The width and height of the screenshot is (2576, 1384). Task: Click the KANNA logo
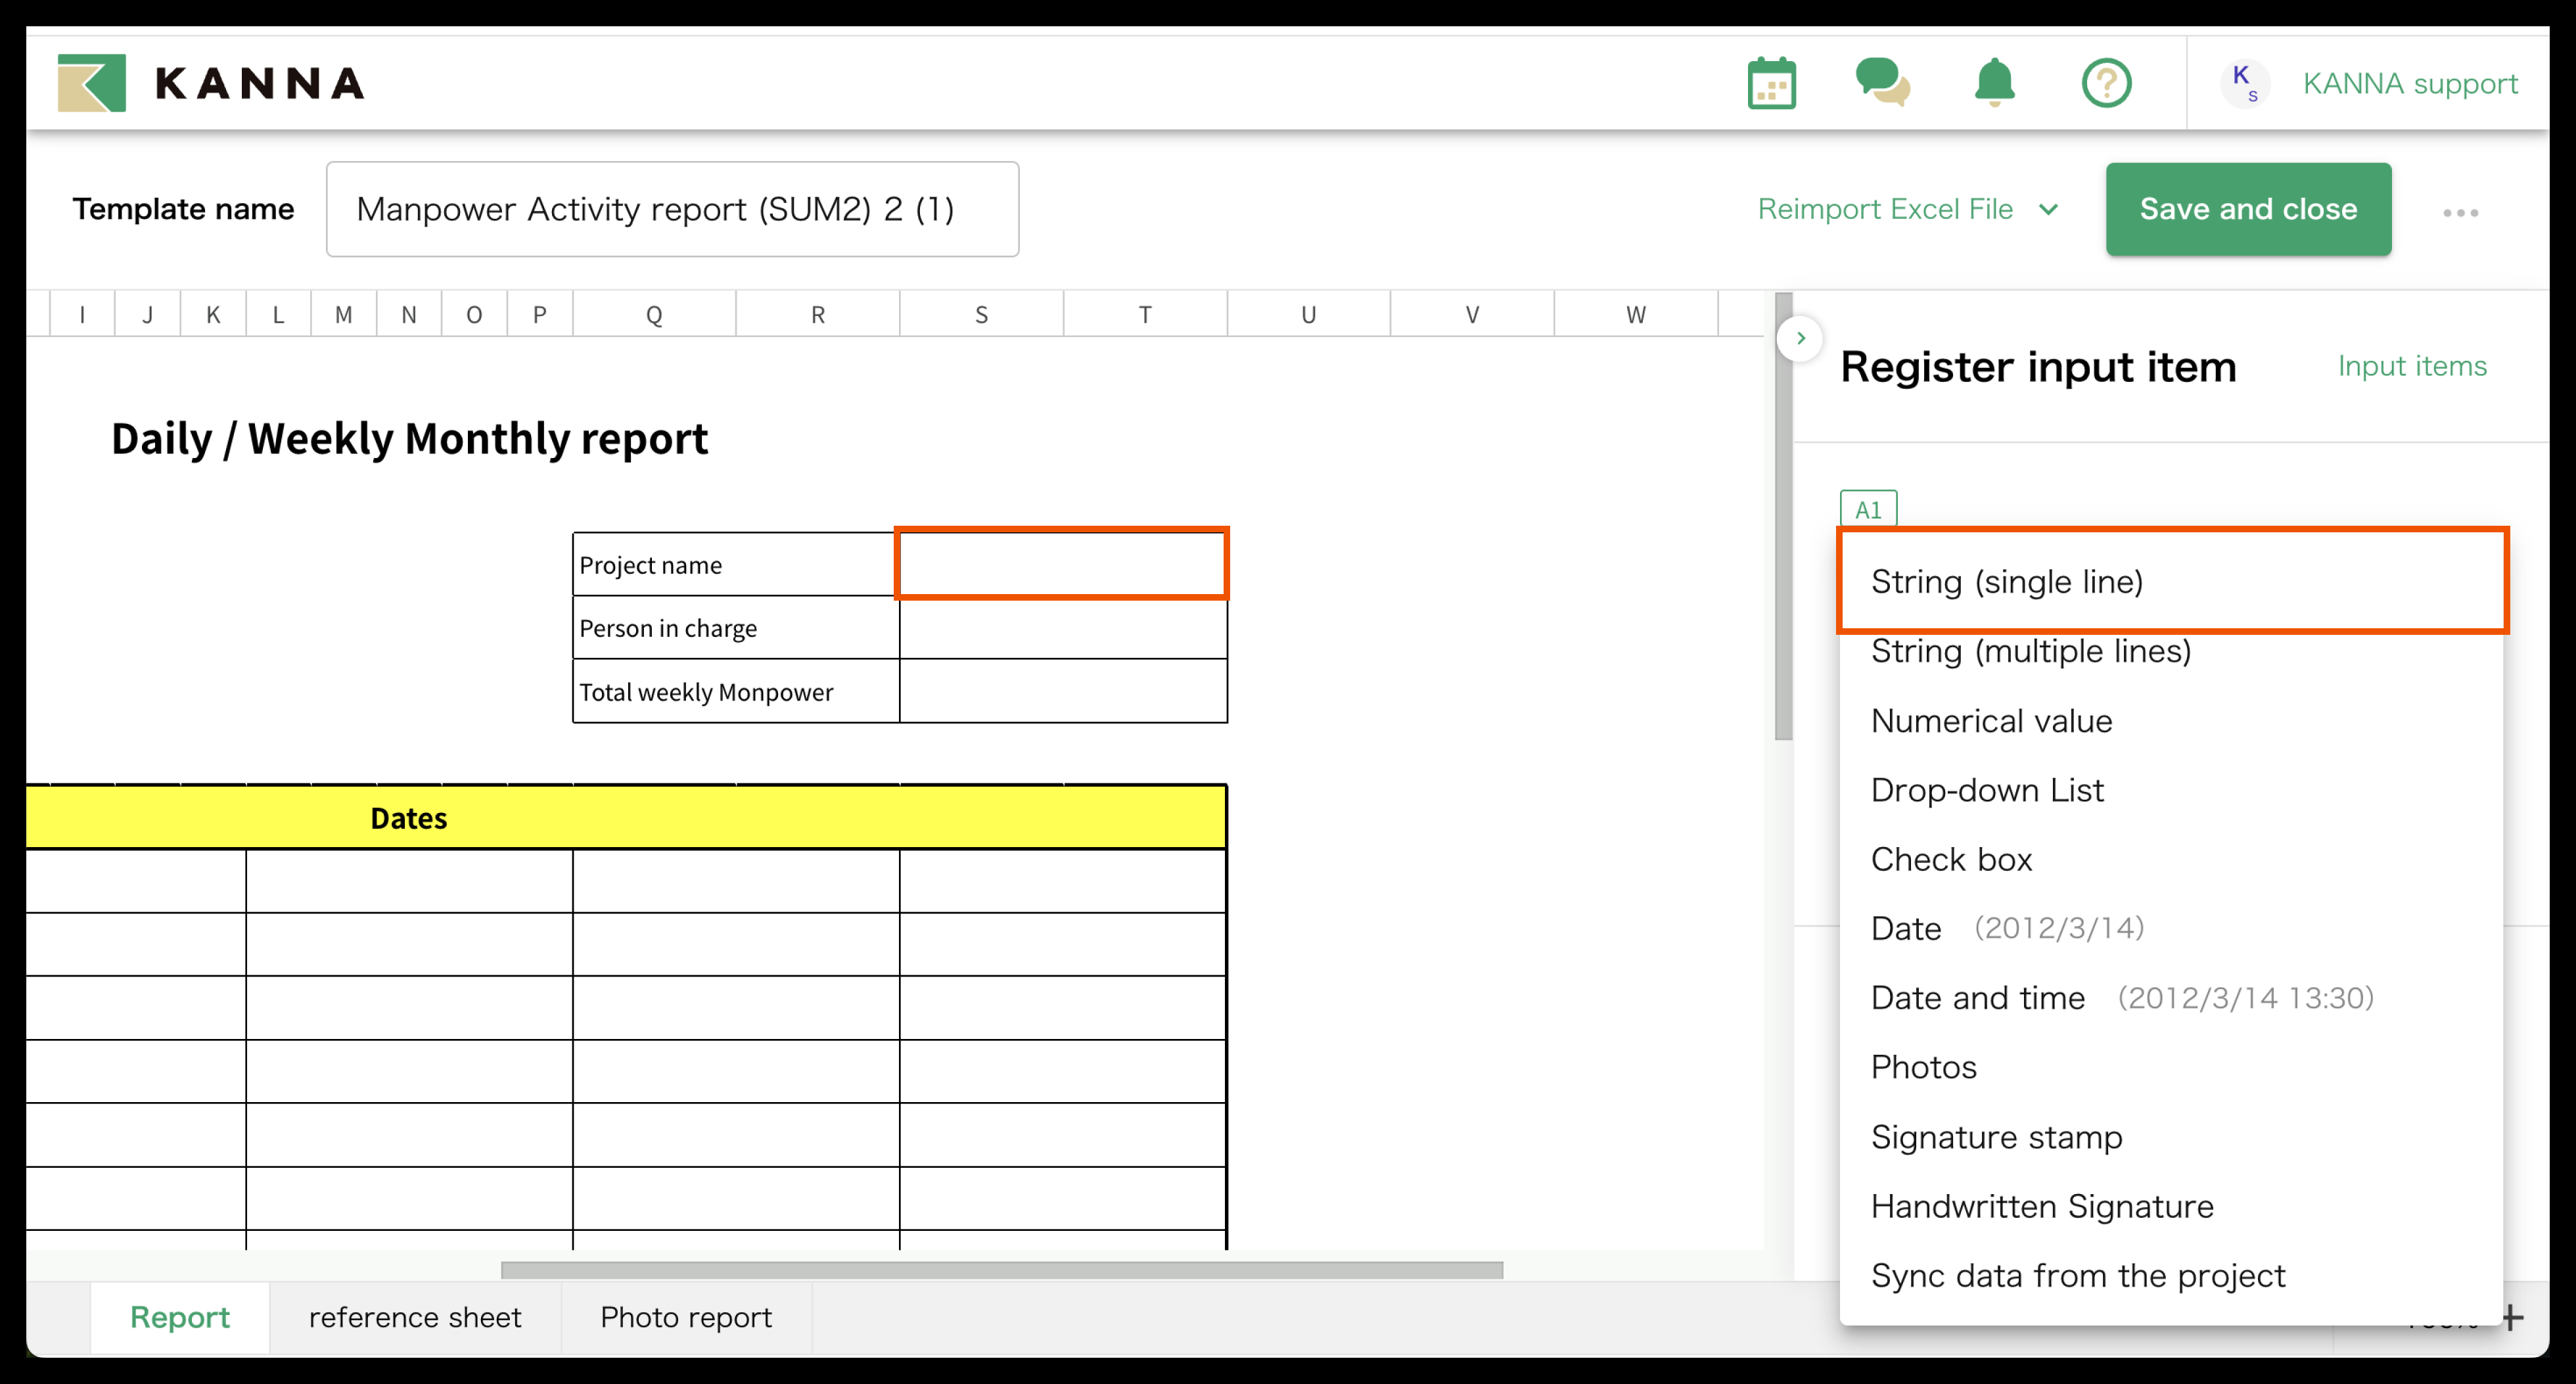211,83
